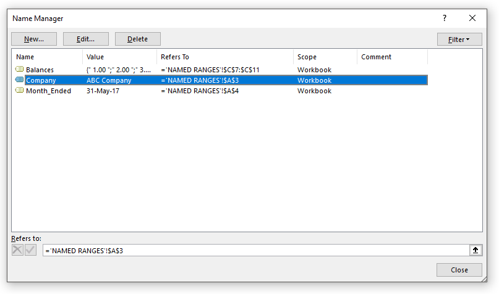Image resolution: width=499 pixels, height=294 pixels.
Task: Sort by the Scope column header
Action: coord(325,57)
